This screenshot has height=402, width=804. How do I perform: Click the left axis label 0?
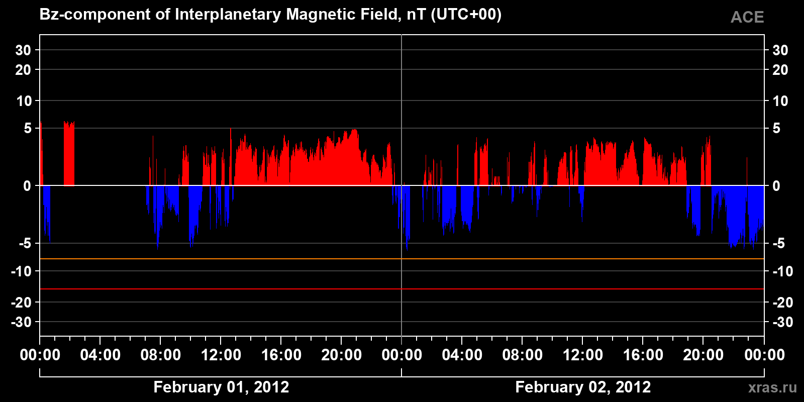27,186
